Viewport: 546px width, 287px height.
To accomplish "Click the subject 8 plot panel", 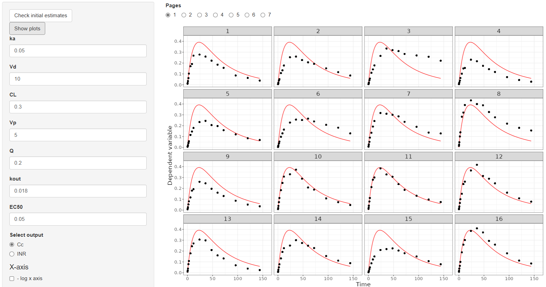I will tap(499, 123).
